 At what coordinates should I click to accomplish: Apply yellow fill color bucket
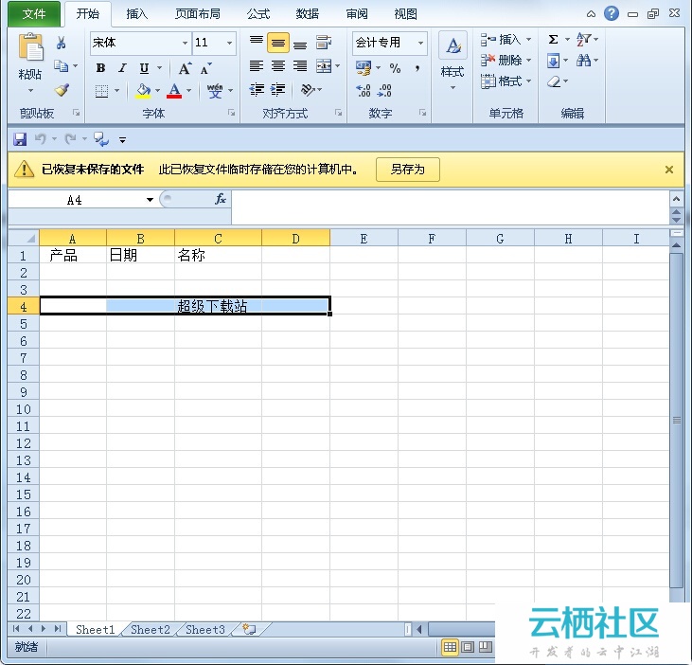[x=143, y=91]
